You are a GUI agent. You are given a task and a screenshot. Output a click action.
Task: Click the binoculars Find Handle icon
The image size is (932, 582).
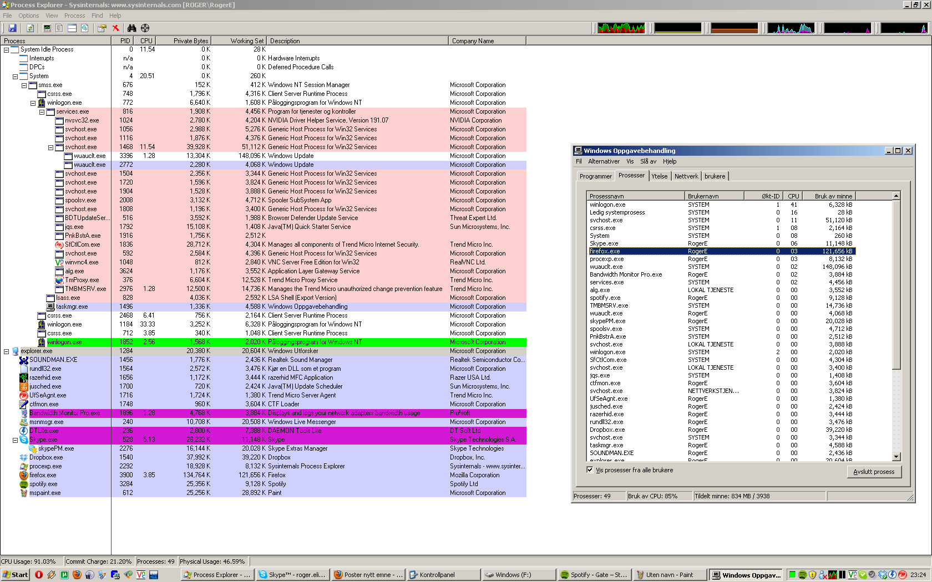131,28
